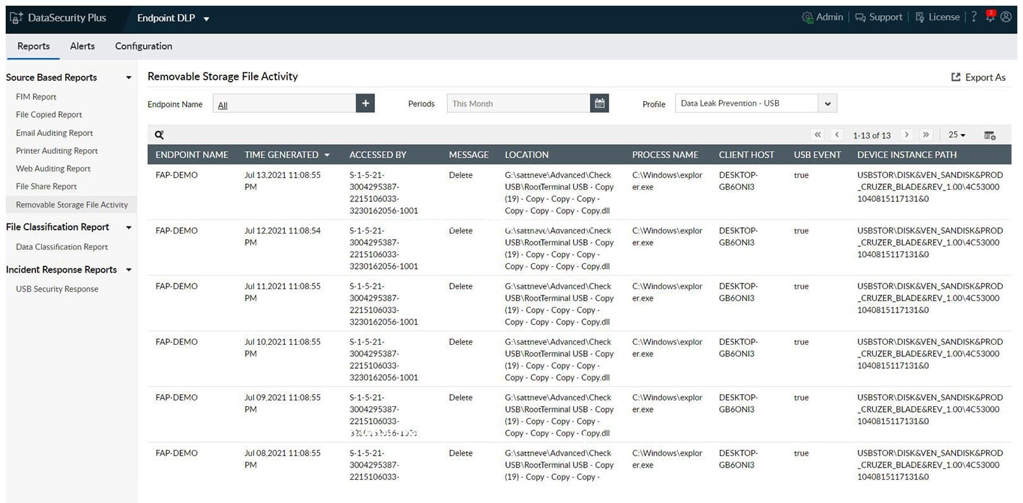
Task: Go to last page of results
Action: (x=926, y=135)
